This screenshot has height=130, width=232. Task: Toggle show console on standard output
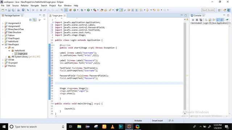218,20
